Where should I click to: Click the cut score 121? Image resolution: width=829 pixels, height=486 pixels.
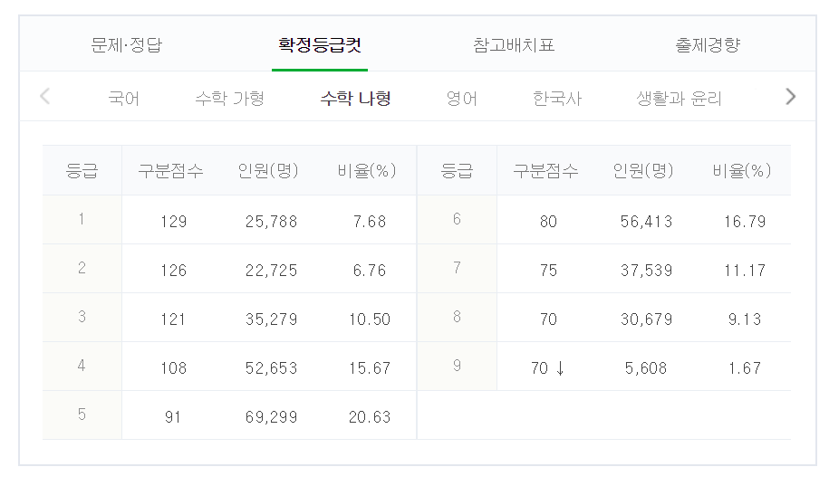(173, 319)
